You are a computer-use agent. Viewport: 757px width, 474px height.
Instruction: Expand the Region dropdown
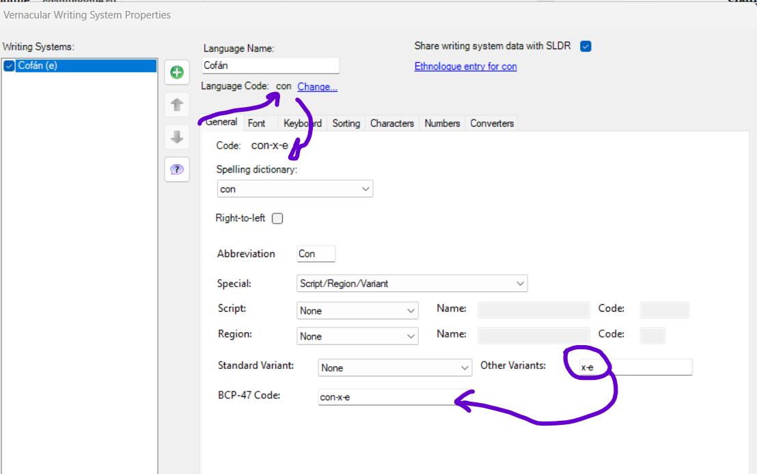pos(357,336)
